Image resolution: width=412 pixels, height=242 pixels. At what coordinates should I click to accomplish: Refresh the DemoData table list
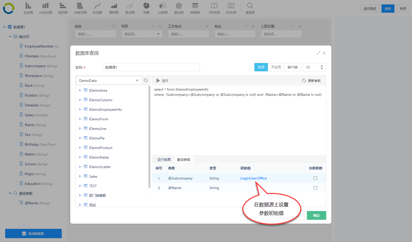pos(146,80)
